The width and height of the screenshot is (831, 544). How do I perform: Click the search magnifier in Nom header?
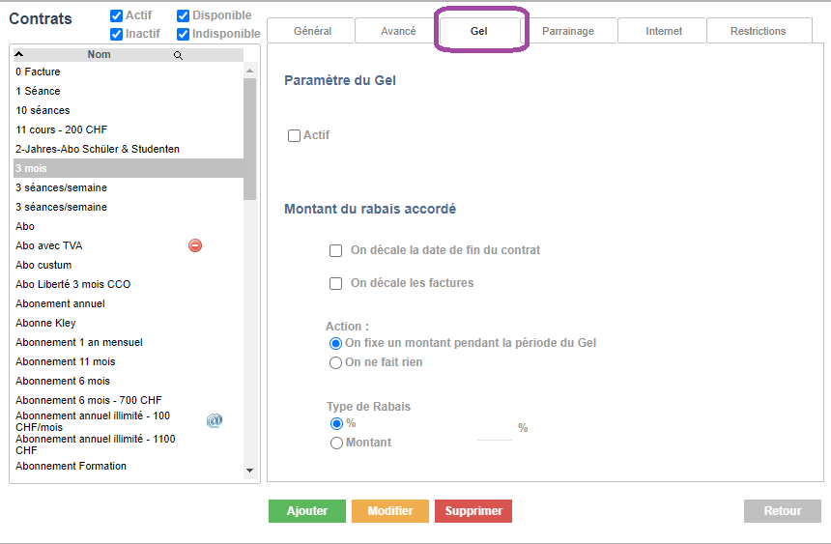click(178, 56)
